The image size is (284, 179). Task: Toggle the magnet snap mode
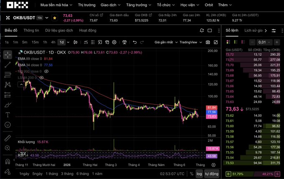[8, 161]
